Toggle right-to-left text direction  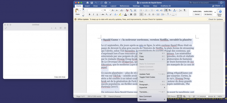click(170, 10)
